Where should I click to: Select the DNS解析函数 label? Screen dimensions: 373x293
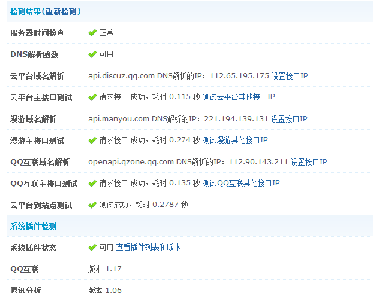click(x=34, y=54)
